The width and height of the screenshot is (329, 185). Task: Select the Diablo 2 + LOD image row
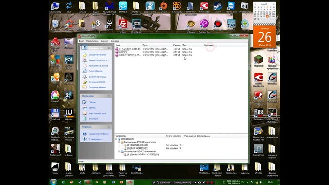tap(154, 55)
